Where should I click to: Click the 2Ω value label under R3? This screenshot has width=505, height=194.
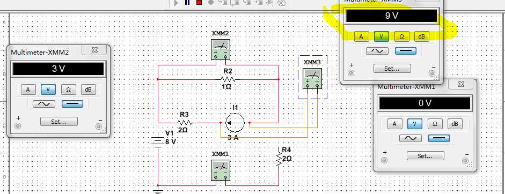[x=182, y=130]
